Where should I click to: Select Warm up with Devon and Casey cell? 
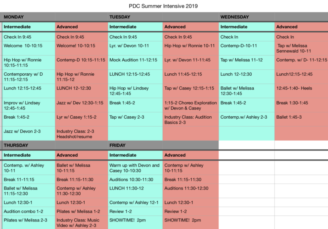[135, 168]
